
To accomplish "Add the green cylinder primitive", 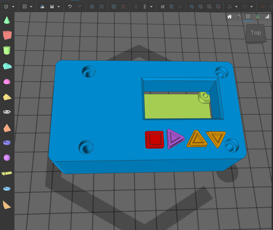I will coord(7,50).
